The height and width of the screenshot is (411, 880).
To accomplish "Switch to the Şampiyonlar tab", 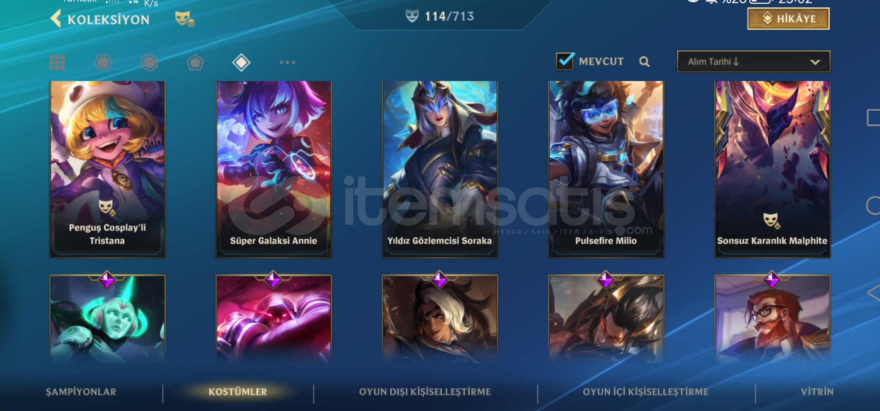I will [x=81, y=392].
